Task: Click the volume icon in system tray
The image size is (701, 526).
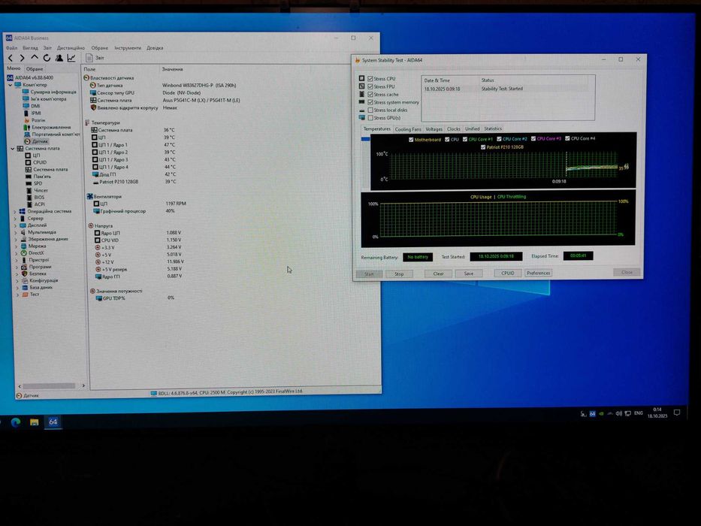Action: click(x=619, y=414)
